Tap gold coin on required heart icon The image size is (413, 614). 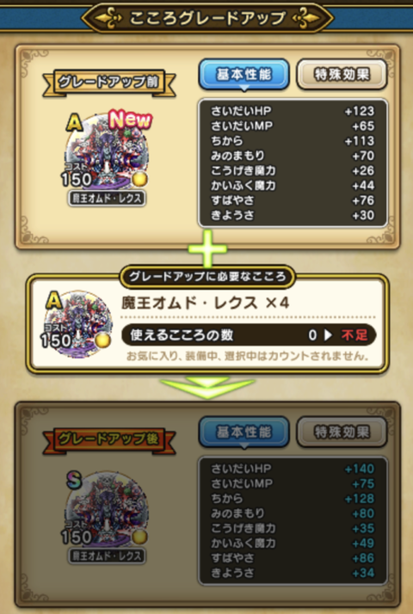click(x=103, y=341)
